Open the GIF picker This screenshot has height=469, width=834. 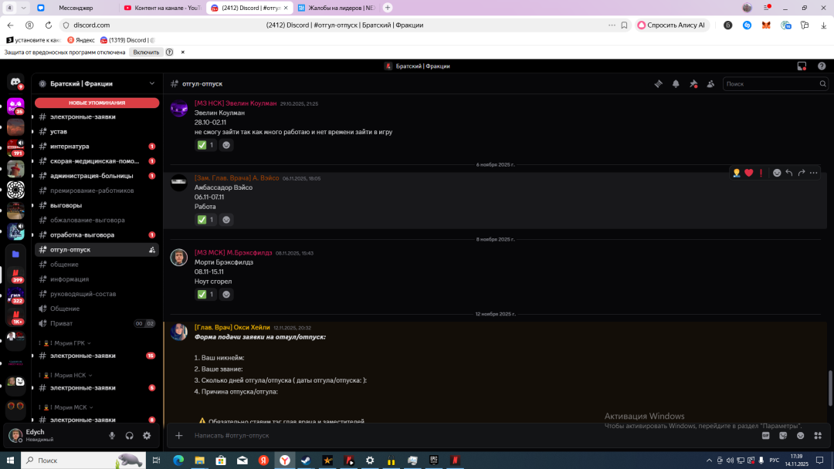[x=766, y=436]
